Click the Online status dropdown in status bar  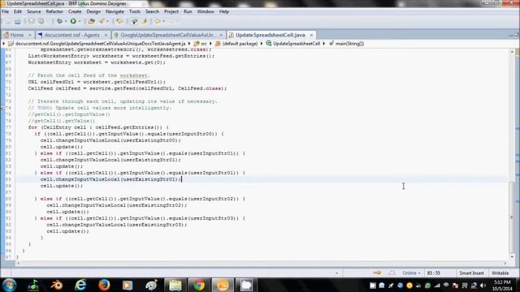[x=411, y=273]
